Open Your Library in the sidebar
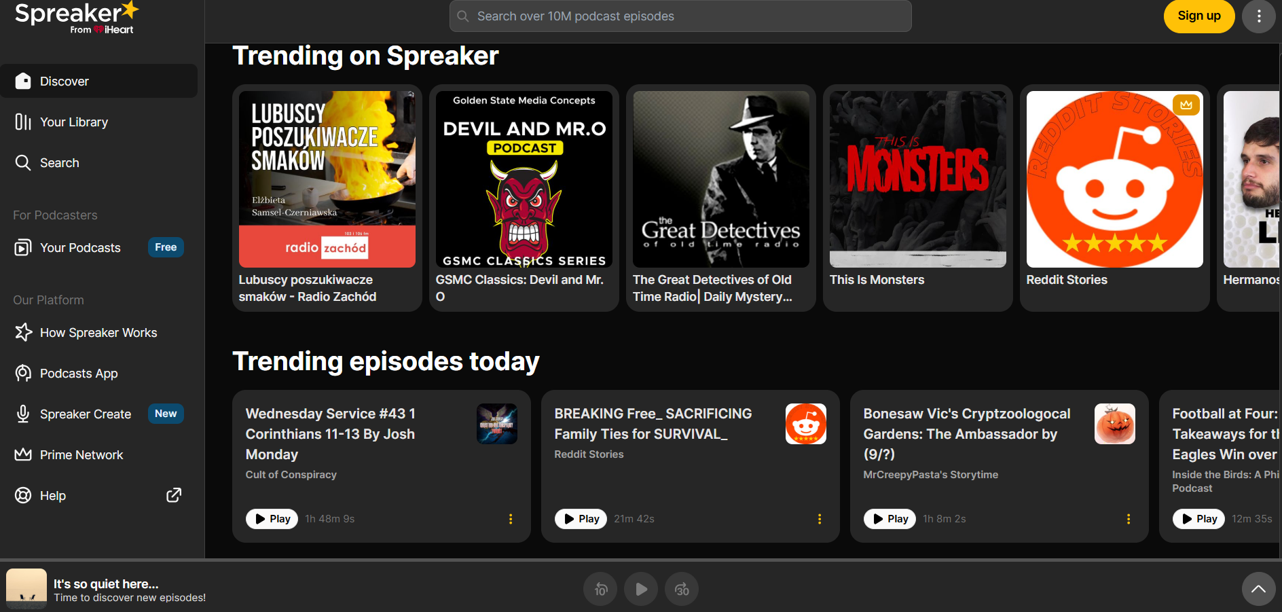This screenshot has height=612, width=1282. coord(74,122)
